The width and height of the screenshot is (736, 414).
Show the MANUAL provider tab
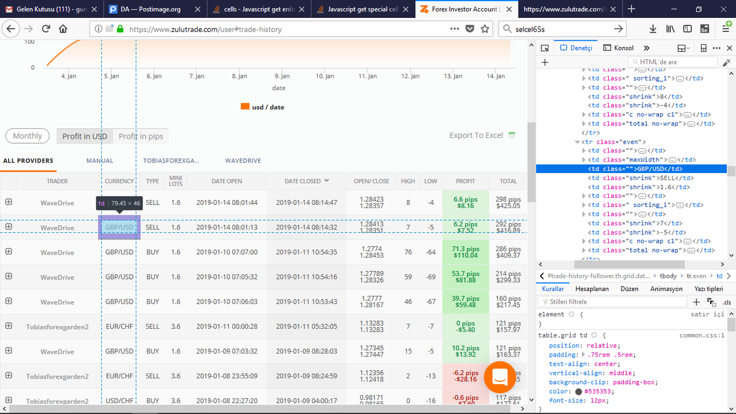pos(100,161)
